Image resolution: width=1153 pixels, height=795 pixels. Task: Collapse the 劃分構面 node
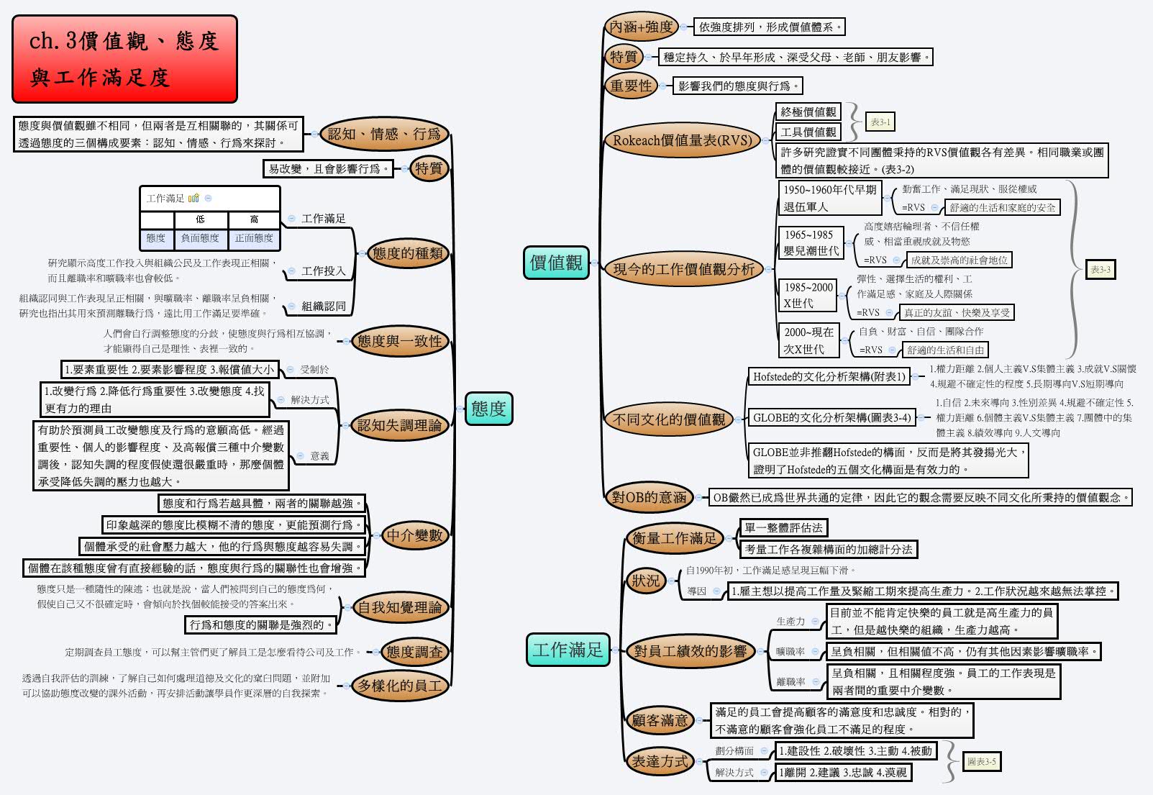pos(765,750)
